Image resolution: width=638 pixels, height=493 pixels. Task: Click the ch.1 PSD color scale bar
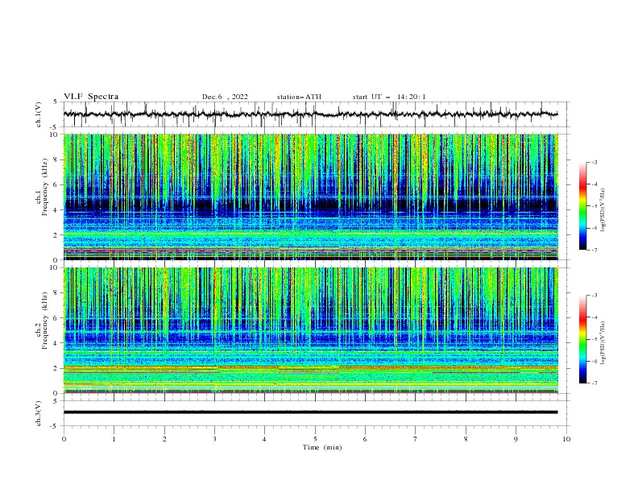(x=582, y=206)
